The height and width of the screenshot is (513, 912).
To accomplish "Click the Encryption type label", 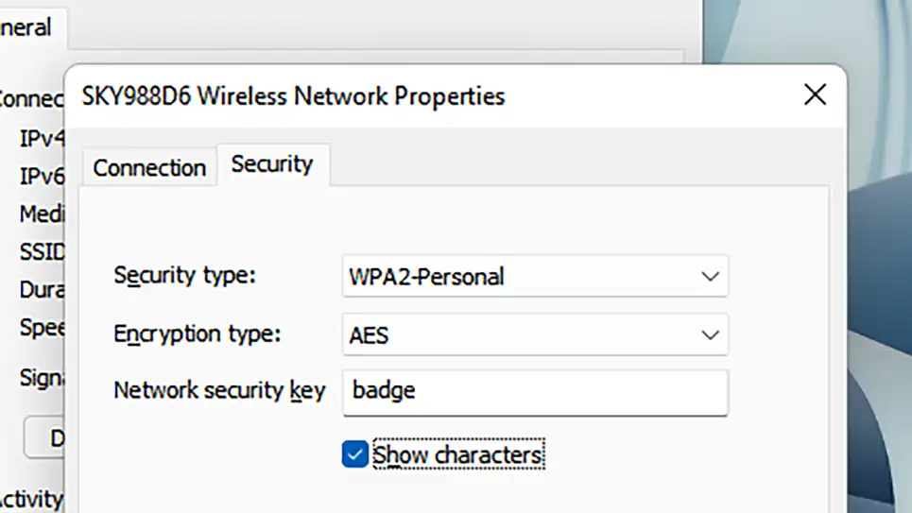I will point(197,333).
